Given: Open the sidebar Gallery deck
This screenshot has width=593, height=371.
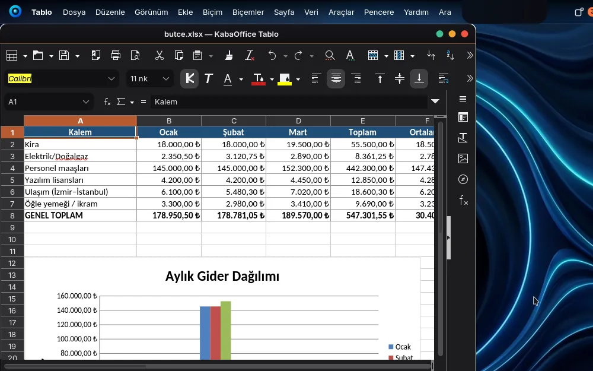Looking at the screenshot, I should tap(463, 158).
